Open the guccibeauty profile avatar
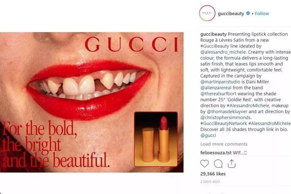This screenshot has height=194, width=291. click(x=207, y=13)
